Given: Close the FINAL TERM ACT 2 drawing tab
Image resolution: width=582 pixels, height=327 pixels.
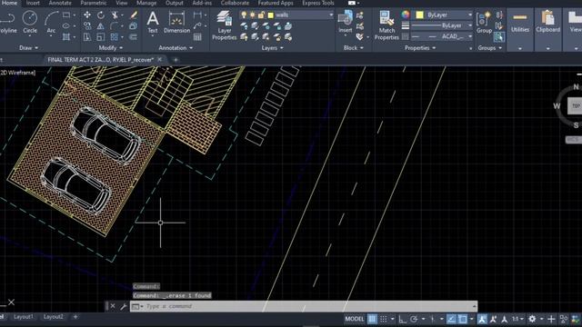Looking at the screenshot, I should pos(160,59).
